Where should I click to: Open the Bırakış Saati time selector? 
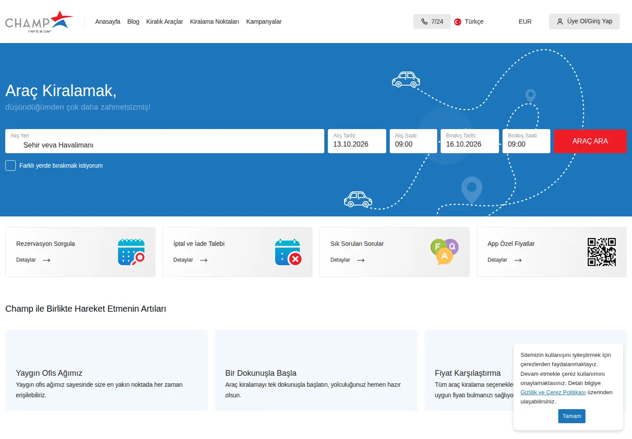tap(526, 141)
